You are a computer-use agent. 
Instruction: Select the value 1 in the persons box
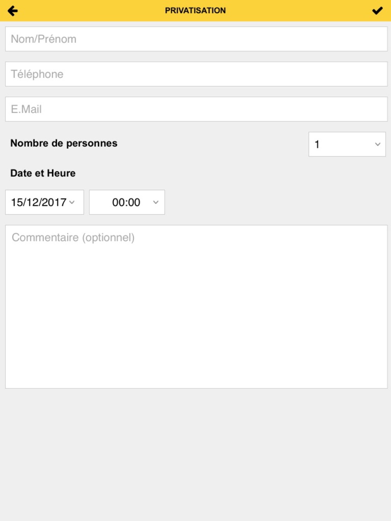click(317, 144)
